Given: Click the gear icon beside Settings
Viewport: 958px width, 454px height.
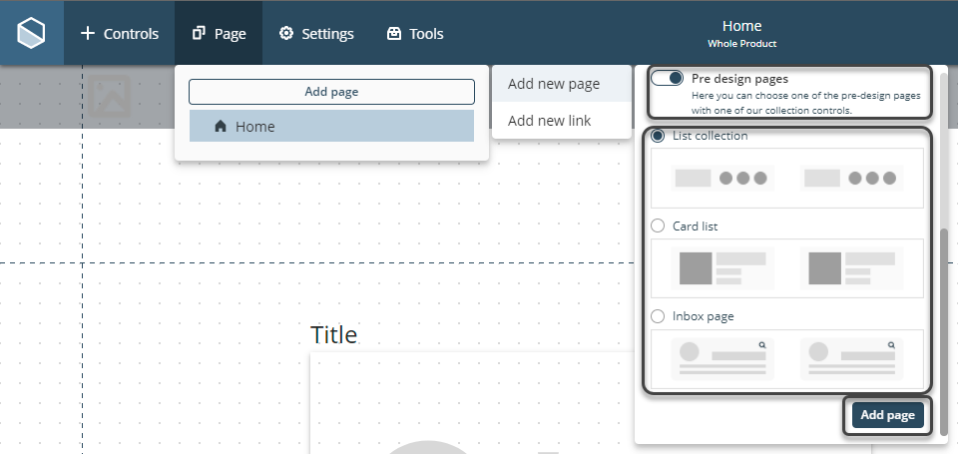Looking at the screenshot, I should coord(286,34).
